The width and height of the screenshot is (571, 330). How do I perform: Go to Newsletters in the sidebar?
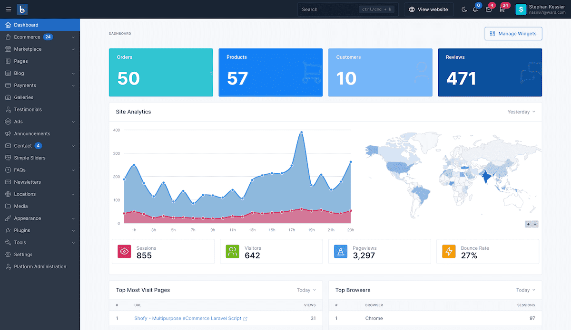pyautogui.click(x=27, y=182)
